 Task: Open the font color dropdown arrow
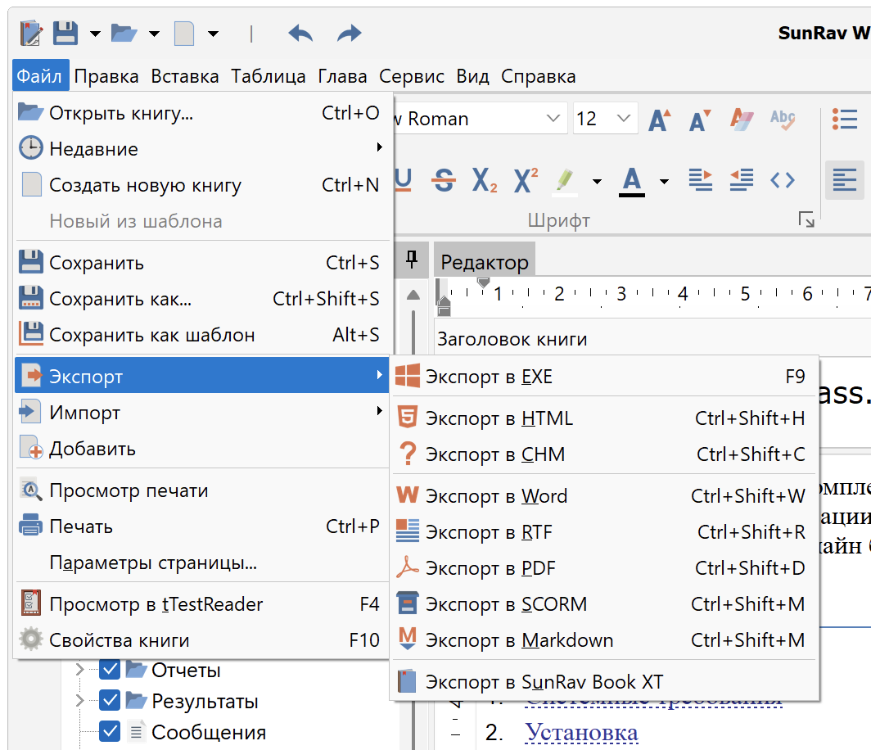tap(664, 181)
